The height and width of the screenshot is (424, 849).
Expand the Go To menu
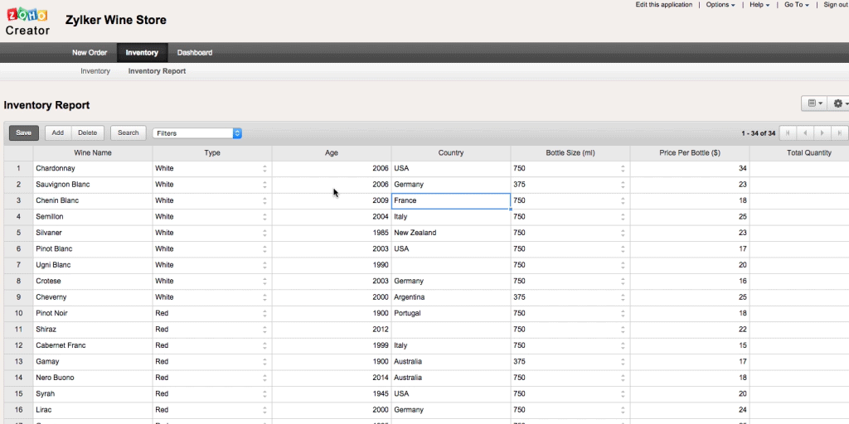pos(796,5)
